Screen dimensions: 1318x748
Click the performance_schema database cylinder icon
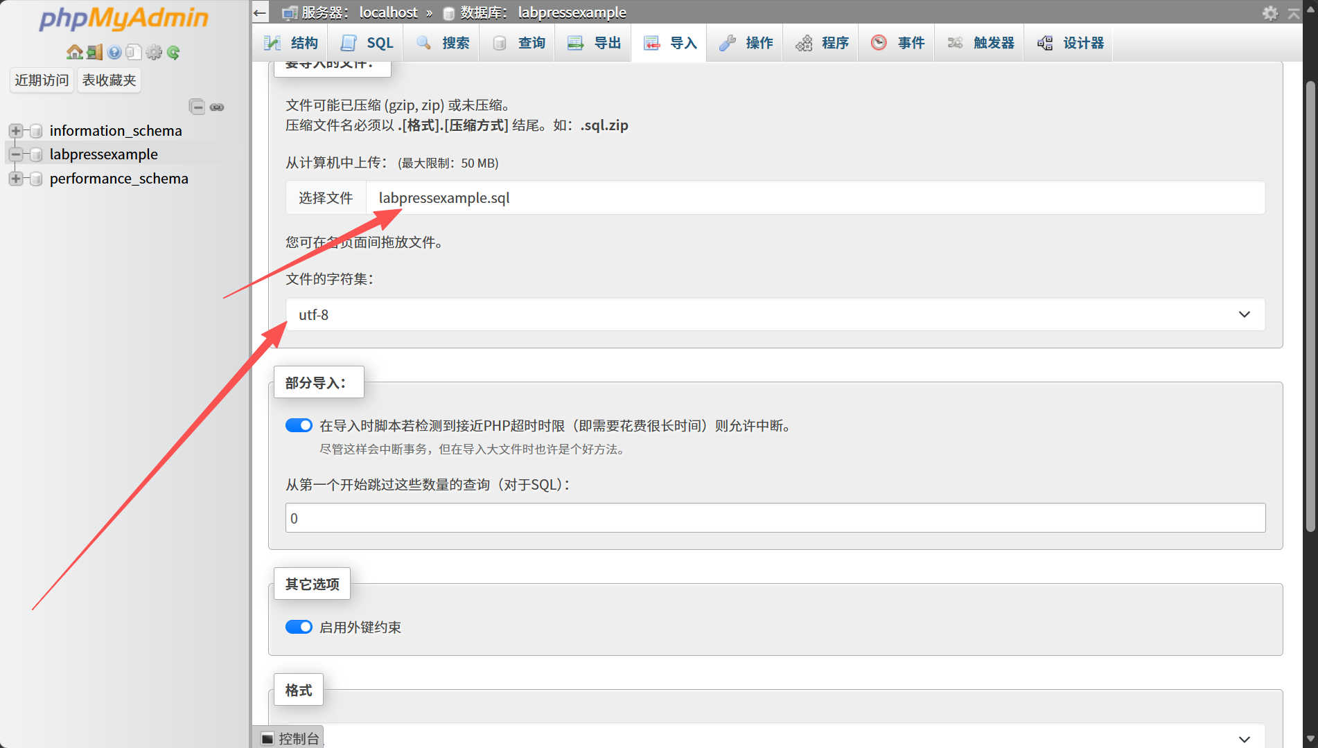(x=36, y=179)
